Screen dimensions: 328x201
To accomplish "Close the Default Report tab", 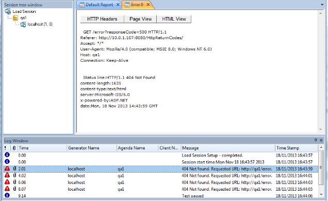I will pyautogui.click(x=118, y=5).
